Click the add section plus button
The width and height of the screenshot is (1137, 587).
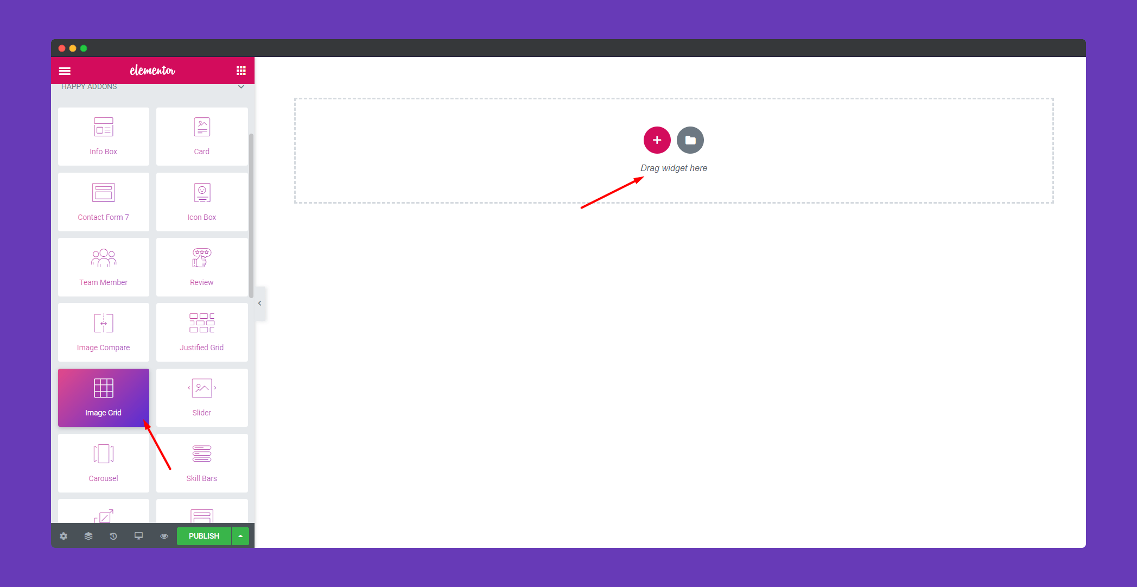(656, 140)
